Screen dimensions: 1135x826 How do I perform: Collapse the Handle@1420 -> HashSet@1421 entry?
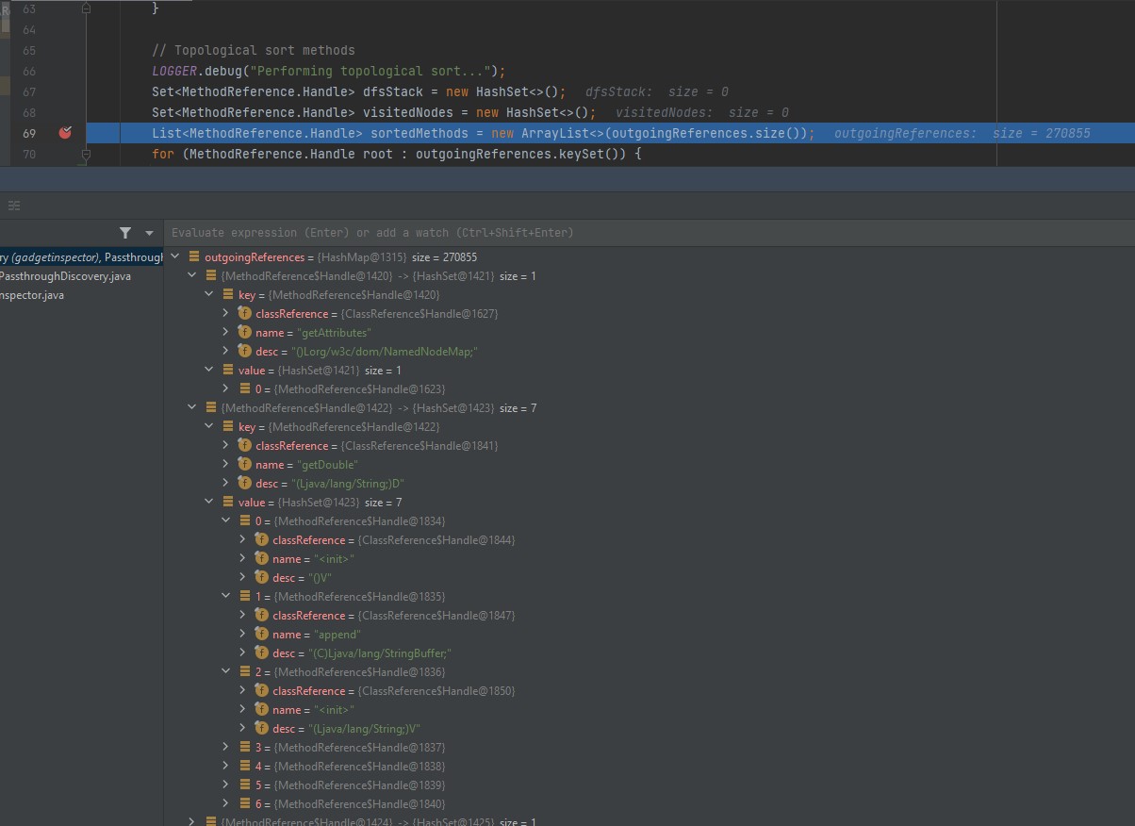192,275
